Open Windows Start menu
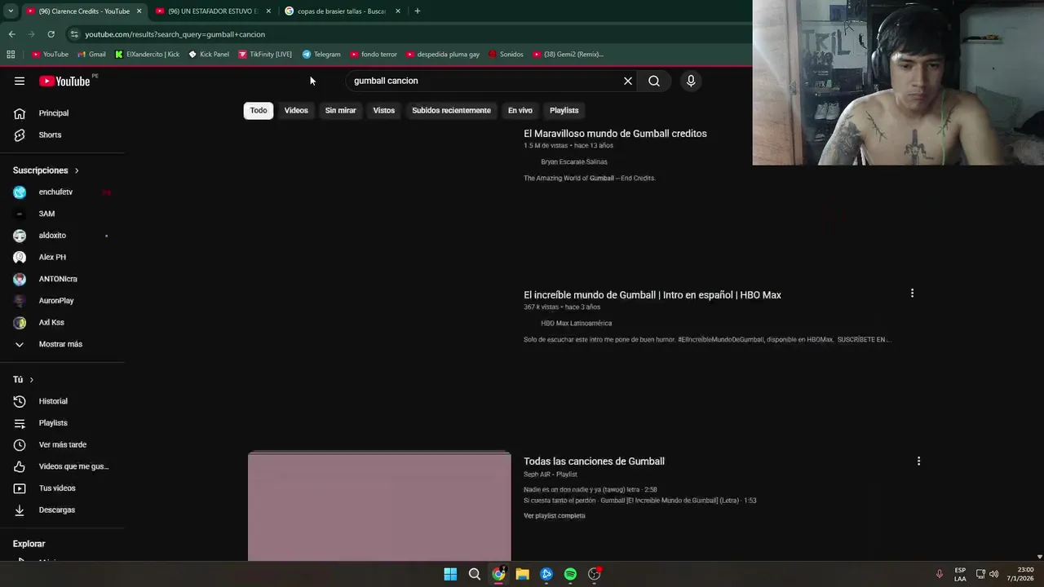Screen dimensions: 1044x587 tap(450, 574)
